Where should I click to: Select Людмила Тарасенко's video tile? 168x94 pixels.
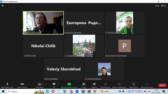tap(43, 23)
